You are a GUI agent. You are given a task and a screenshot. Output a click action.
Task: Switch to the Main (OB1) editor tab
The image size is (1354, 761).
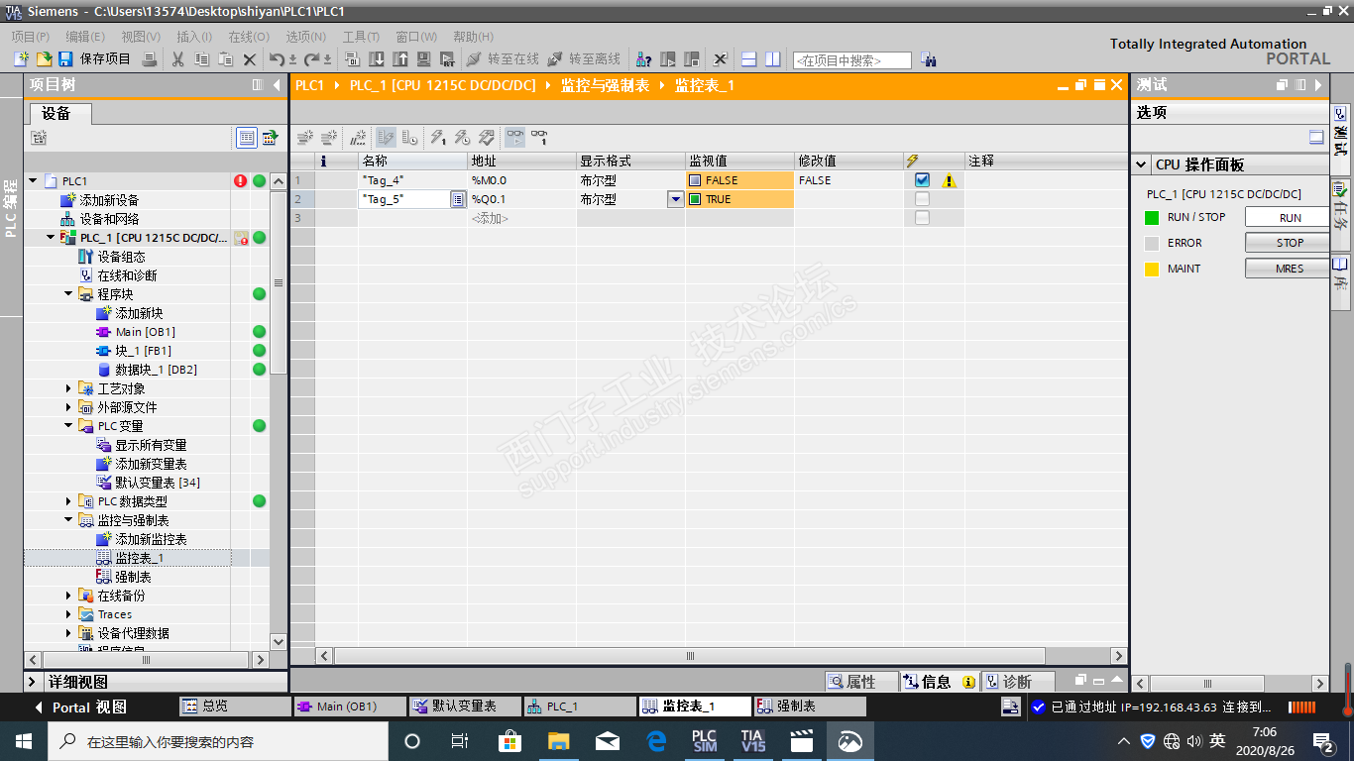point(349,707)
